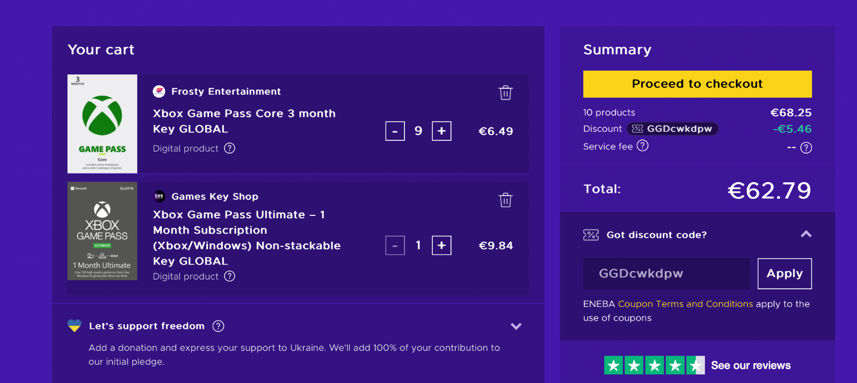The width and height of the screenshot is (857, 383).
Task: Open Xbox Game Pass Ultimate 1 Month product title
Action: point(246,238)
